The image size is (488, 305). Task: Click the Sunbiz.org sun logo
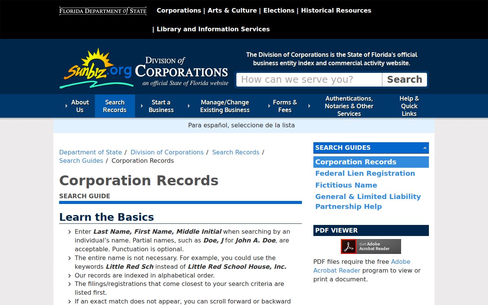(x=96, y=69)
